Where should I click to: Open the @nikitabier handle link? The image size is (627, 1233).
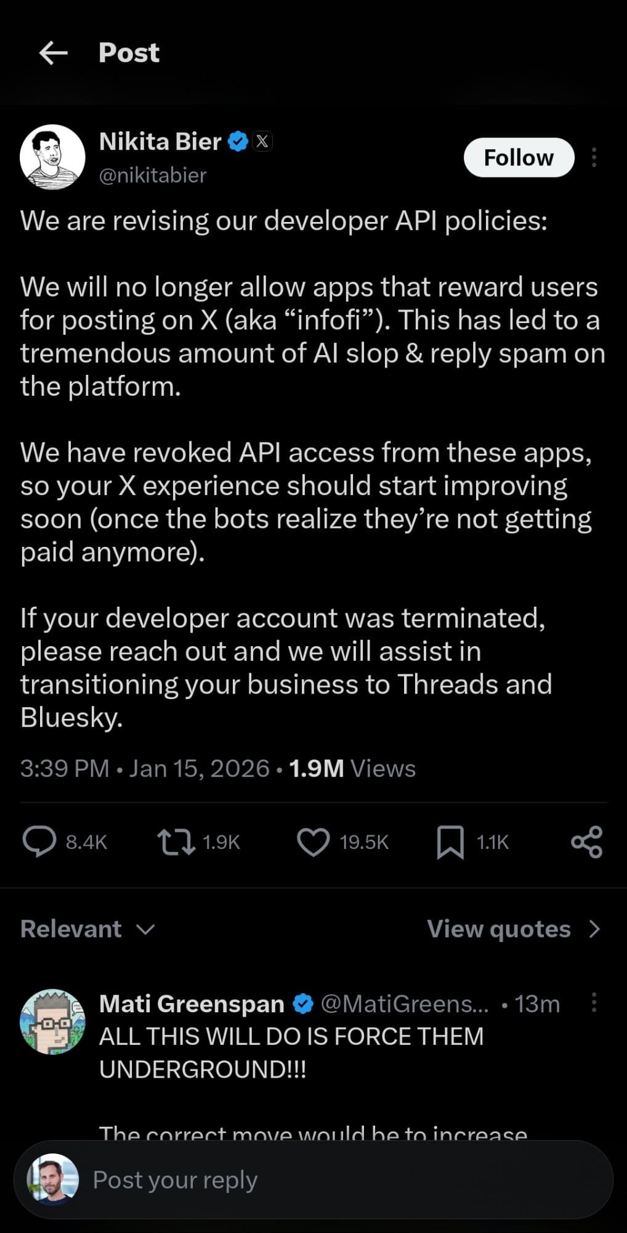[153, 176]
